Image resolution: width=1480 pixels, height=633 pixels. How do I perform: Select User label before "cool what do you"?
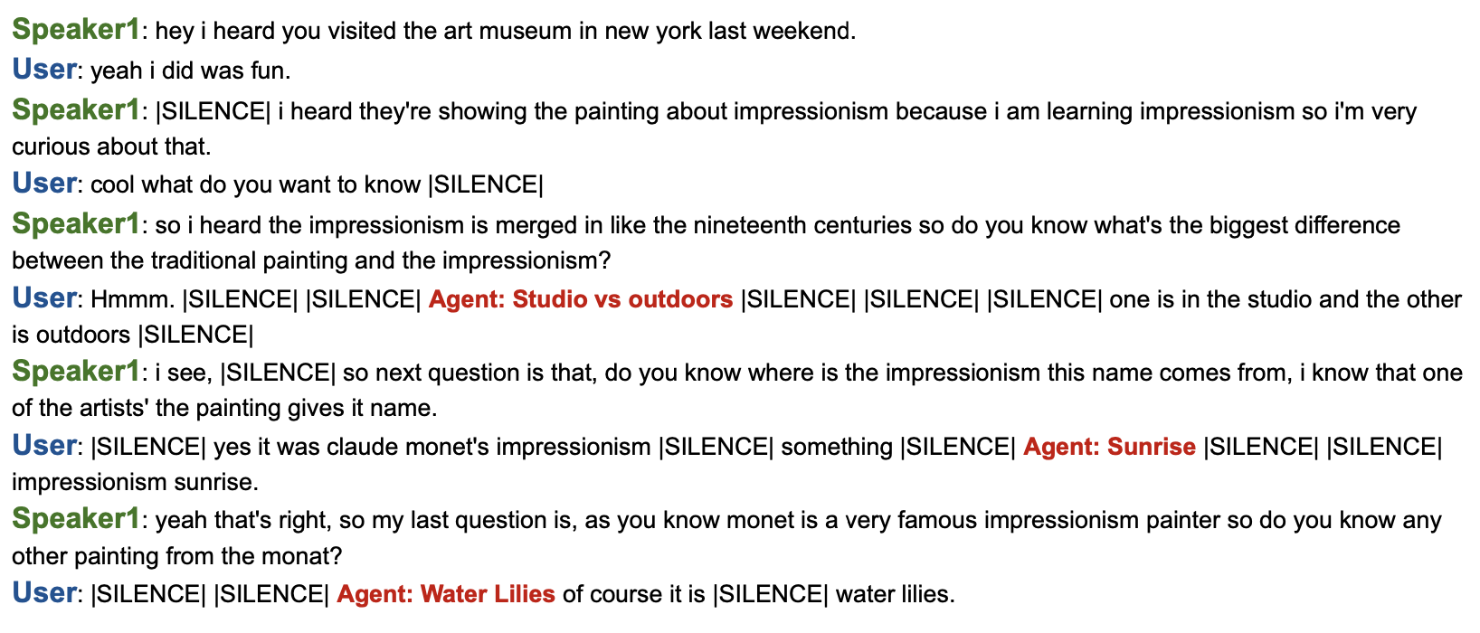coord(44,184)
